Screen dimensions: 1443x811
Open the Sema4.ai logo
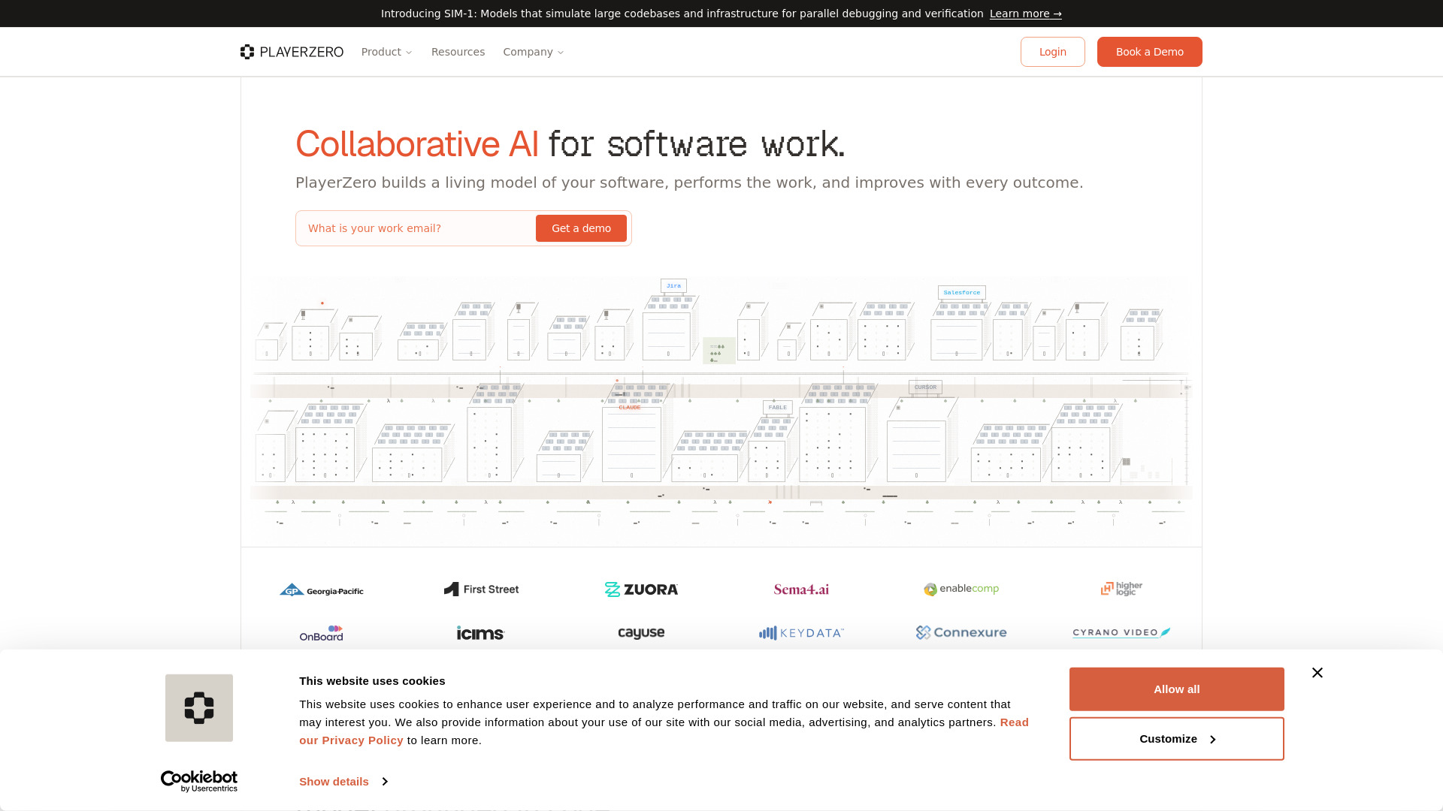(801, 589)
